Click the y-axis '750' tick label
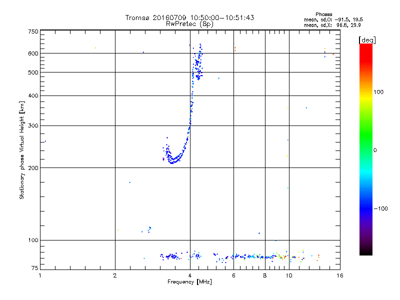Viewport: 400px width, 300px height. point(33,31)
